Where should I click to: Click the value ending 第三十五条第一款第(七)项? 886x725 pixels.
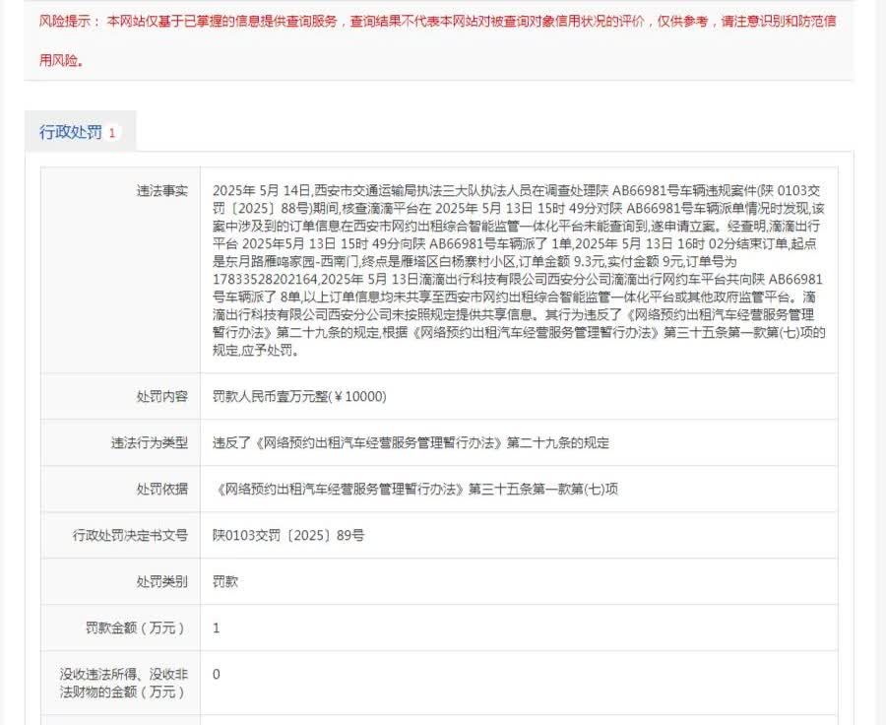click(416, 489)
